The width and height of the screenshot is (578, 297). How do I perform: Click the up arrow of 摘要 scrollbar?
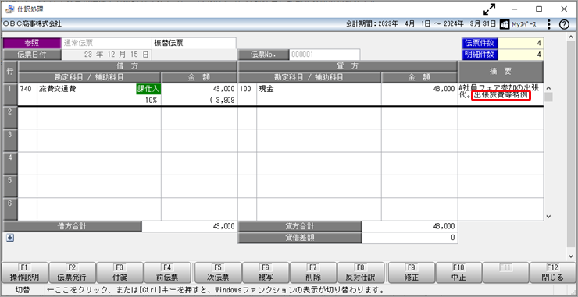click(548, 88)
